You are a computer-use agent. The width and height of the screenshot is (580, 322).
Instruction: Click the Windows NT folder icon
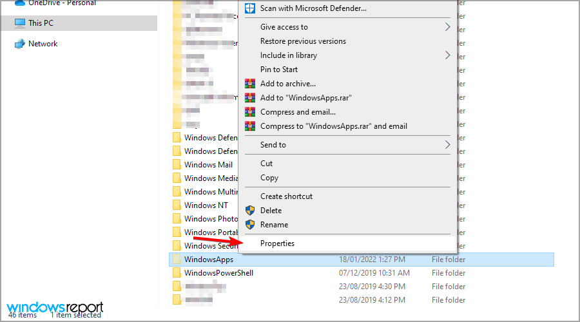click(x=177, y=205)
